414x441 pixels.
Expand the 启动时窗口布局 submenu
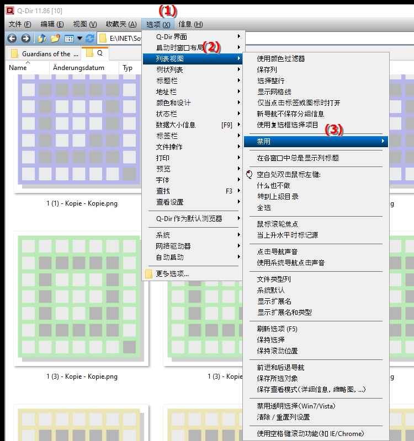pyautogui.click(x=193, y=48)
